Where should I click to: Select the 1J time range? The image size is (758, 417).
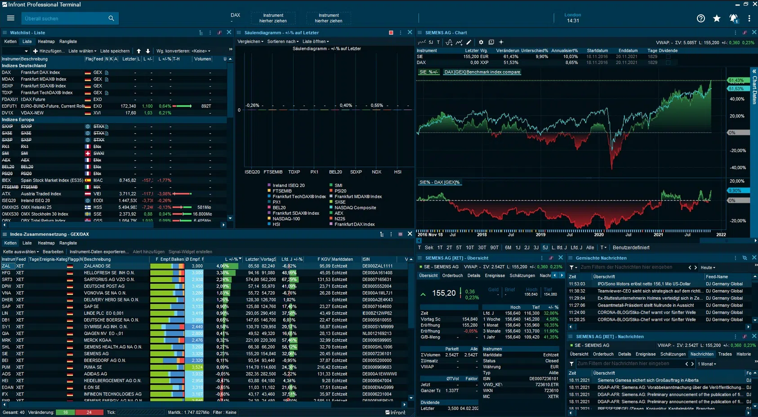click(518, 248)
